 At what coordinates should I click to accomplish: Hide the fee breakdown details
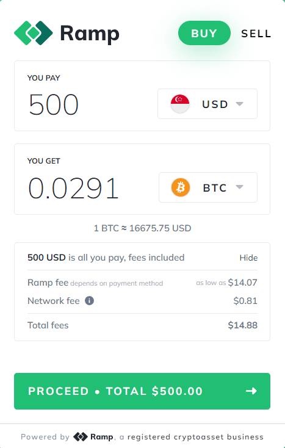pos(248,258)
